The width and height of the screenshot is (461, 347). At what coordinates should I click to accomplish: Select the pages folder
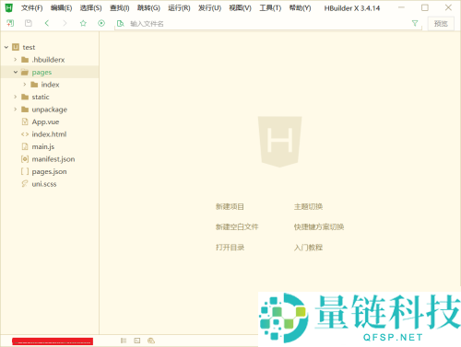click(41, 73)
